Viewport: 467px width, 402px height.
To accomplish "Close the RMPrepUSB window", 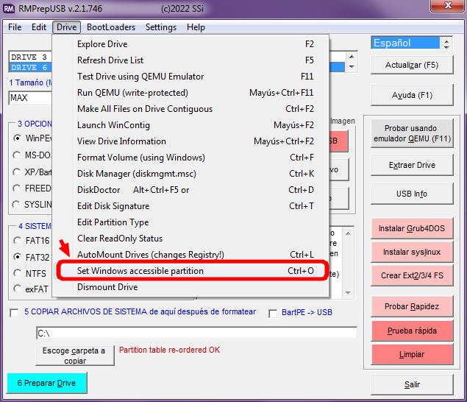I will point(448,6).
